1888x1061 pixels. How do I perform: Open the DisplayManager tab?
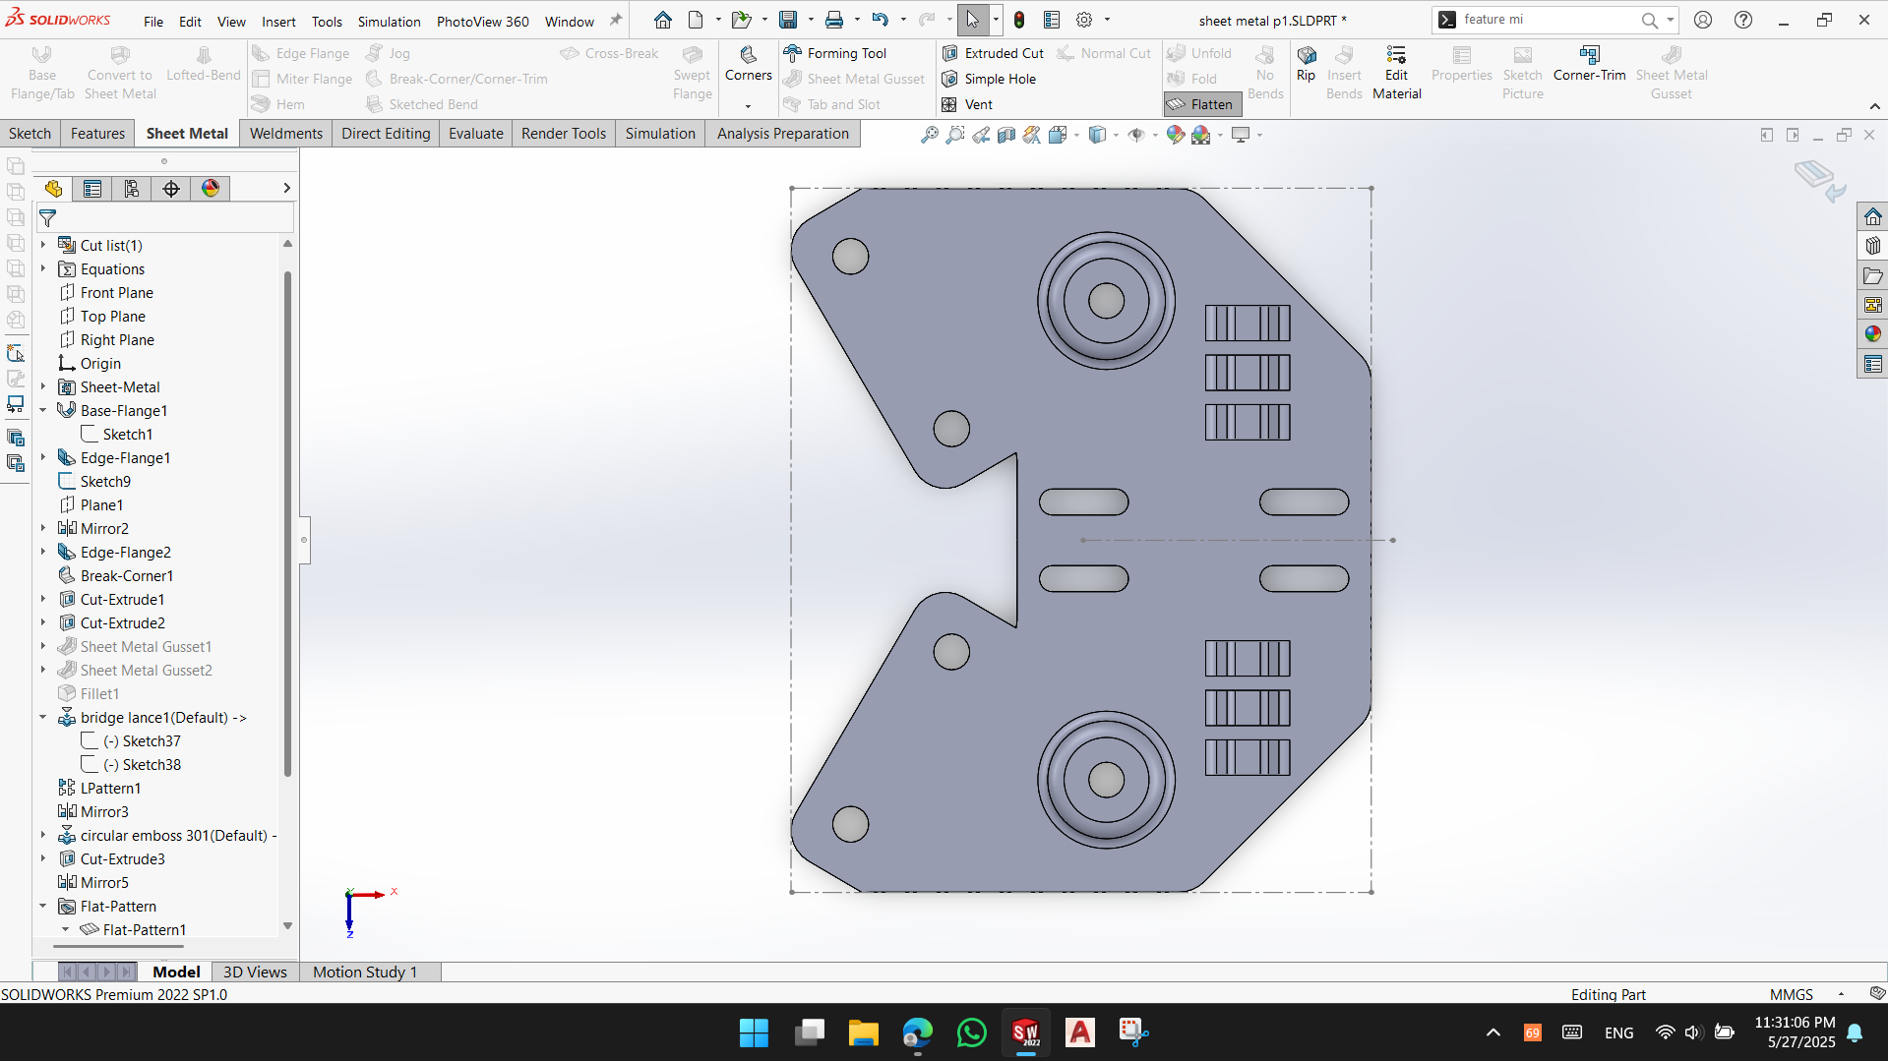tap(211, 189)
